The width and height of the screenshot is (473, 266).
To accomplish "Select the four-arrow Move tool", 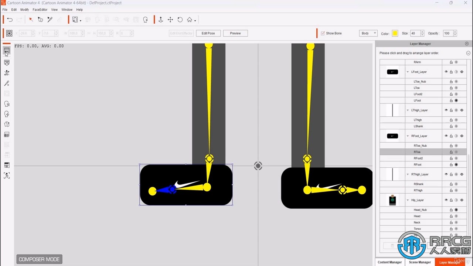I will click(x=170, y=20).
